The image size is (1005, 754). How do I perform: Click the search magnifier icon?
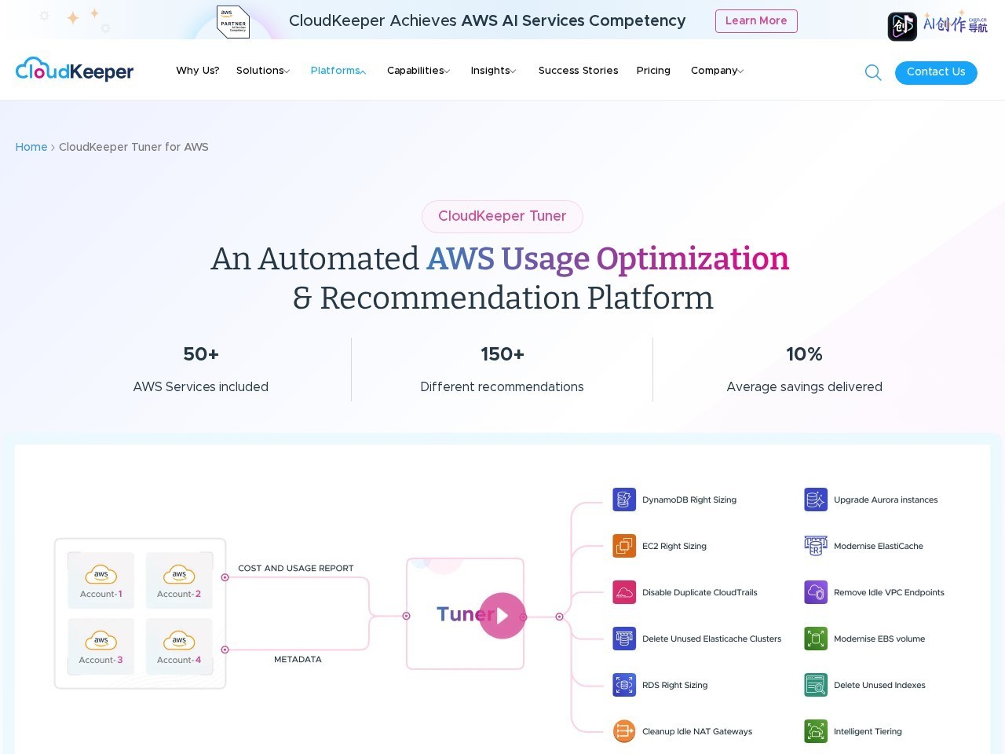pyautogui.click(x=873, y=72)
